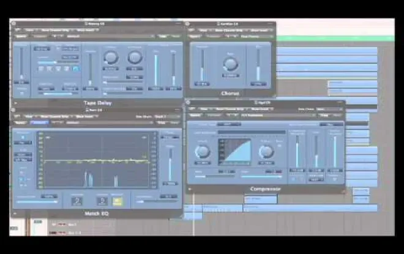
Task: Toggle the Bypass button in Compressor window
Action: [193, 115]
